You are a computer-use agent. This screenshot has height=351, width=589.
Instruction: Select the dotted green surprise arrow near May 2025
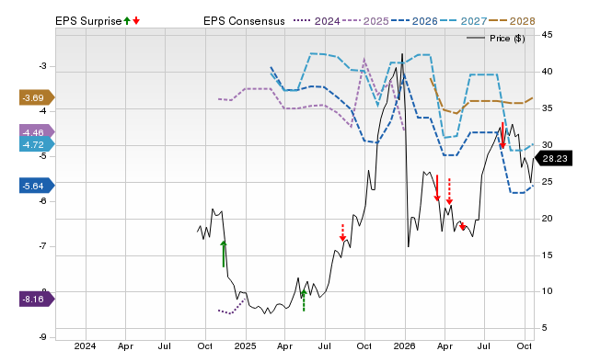tap(304, 300)
